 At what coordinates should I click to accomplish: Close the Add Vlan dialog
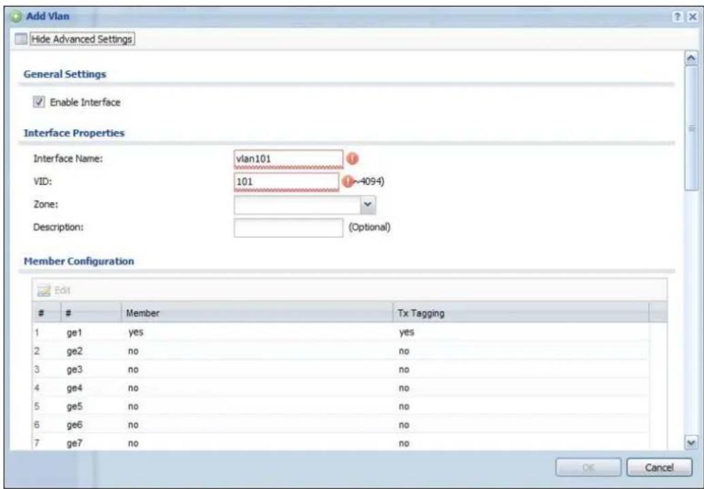[692, 16]
